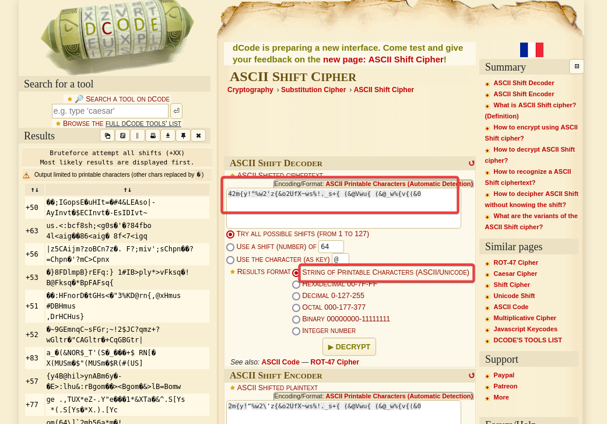607x424 pixels.
Task: Open Javascript Keycodes similar page
Action: [525, 329]
